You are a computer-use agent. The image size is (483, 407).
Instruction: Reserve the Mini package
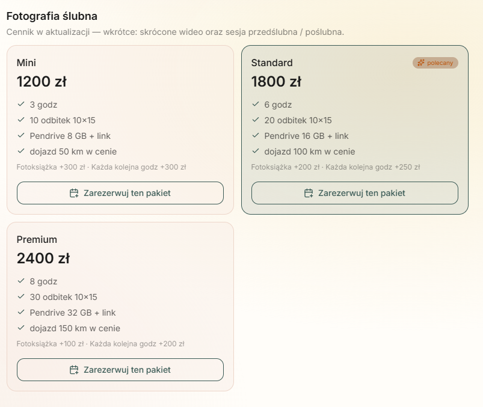pos(120,193)
